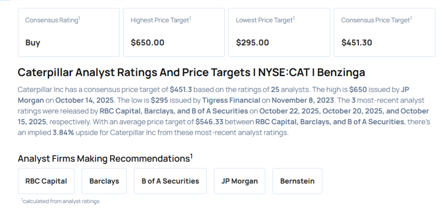Viewport: 445px width, 221px height.
Task: Open the Consensus Price Target card
Action: click(384, 32)
